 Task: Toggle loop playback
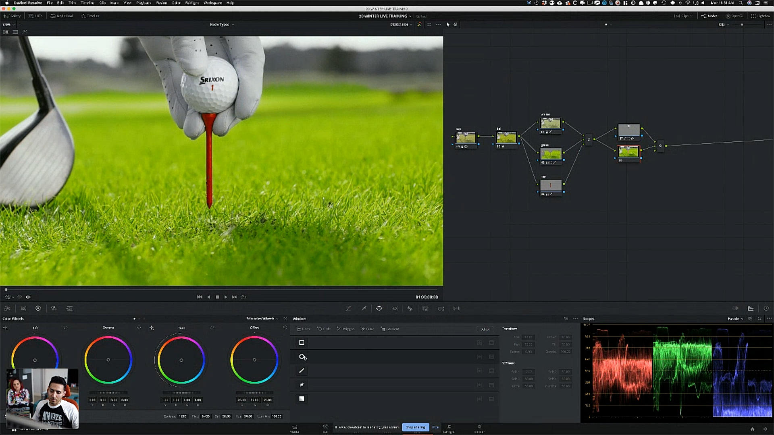tap(243, 297)
